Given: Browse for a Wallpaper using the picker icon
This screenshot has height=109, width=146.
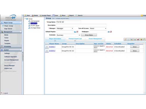Looking at the screenshot, I should coord(109,32).
